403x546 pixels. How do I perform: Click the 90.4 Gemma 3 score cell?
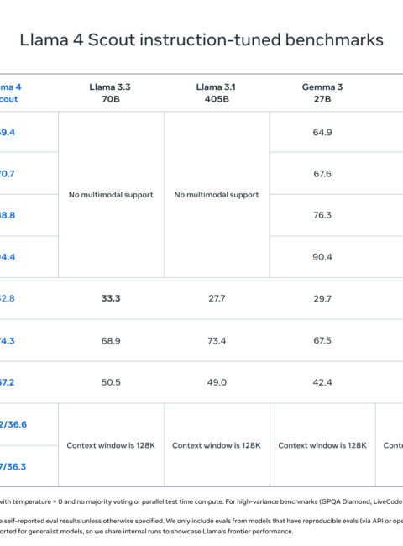pyautogui.click(x=322, y=257)
